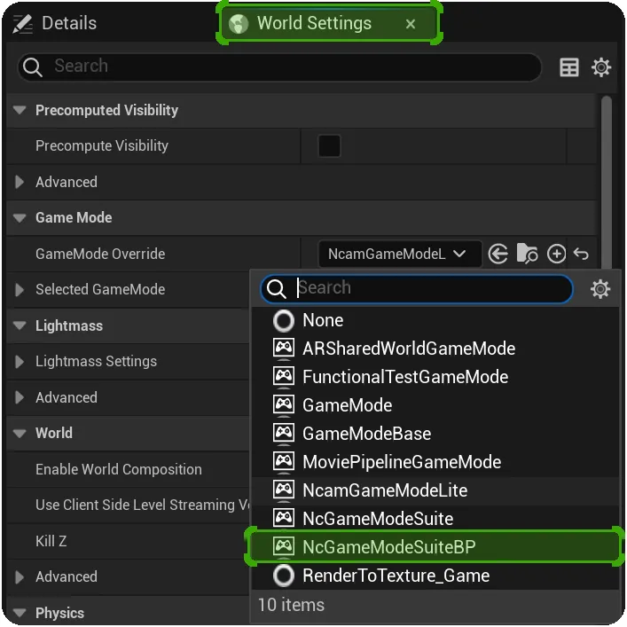Choose FunctionalTestGameMode
This screenshot has height=627, width=627.
tap(435, 377)
